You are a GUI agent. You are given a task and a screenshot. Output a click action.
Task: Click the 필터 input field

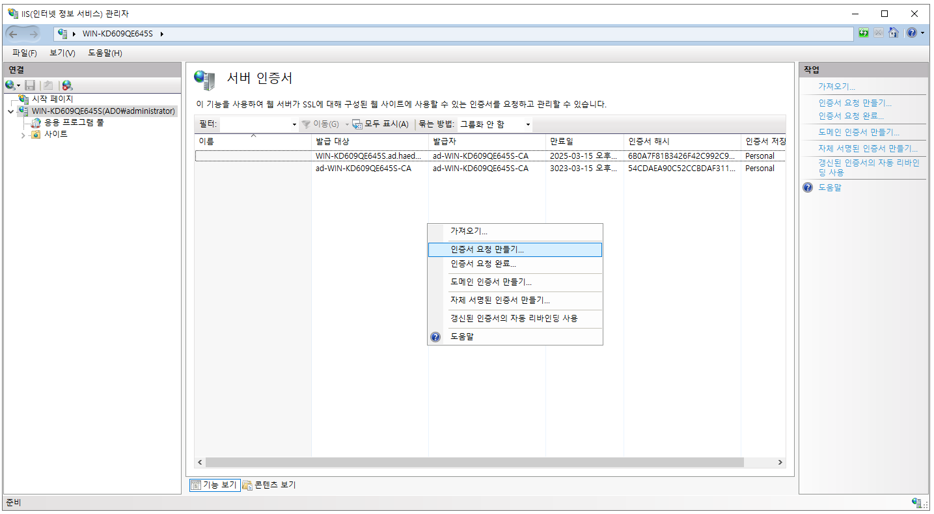coord(255,124)
